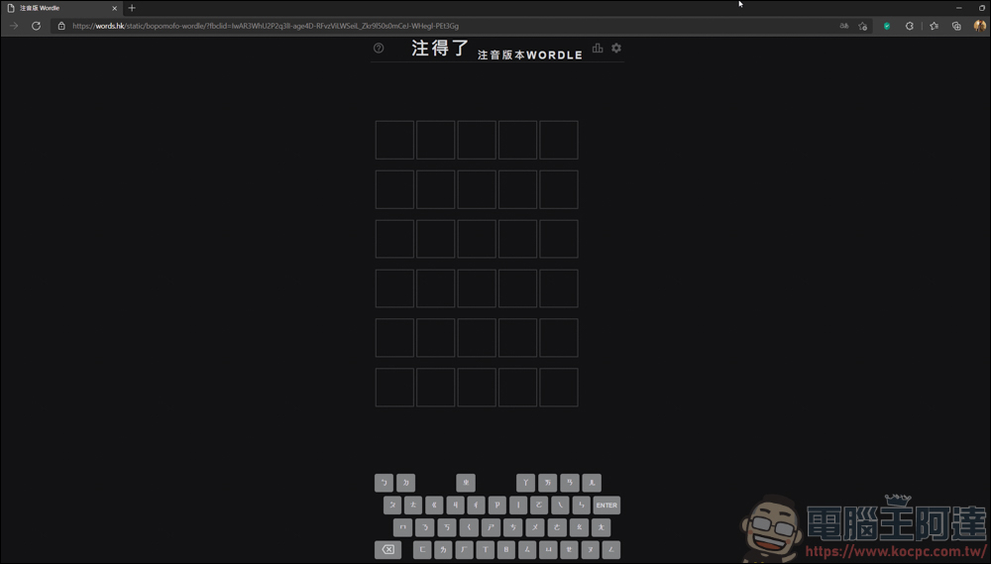Submit the guess with ENTER key
Image resolution: width=991 pixels, height=564 pixels.
tap(606, 506)
